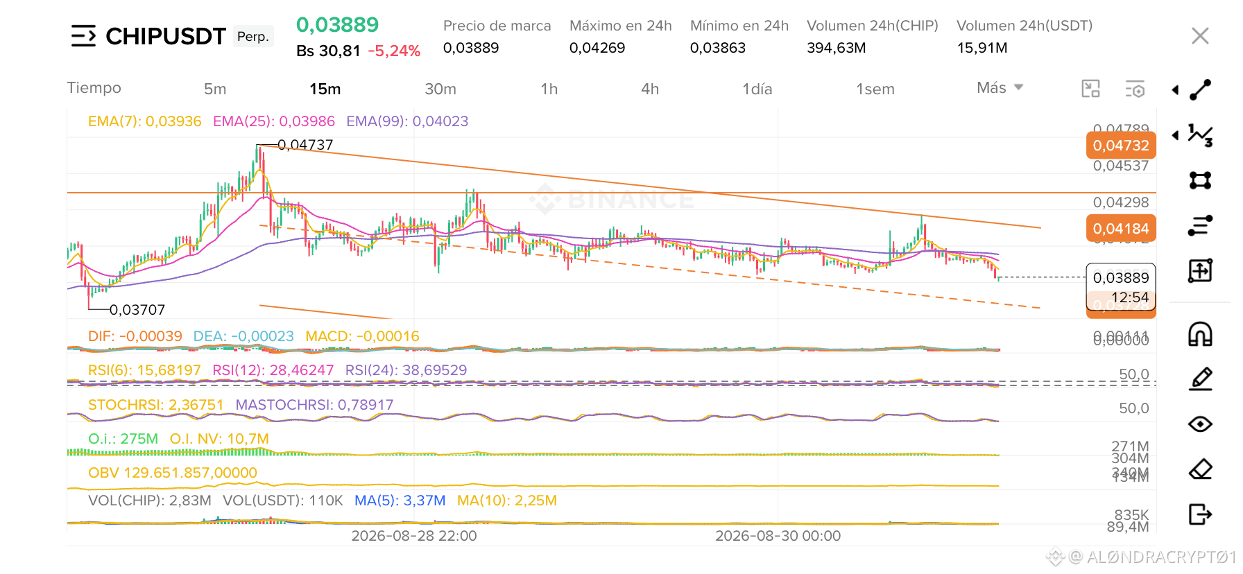Tap the Perp. contract badge
The height and width of the screenshot is (574, 1243).
(253, 37)
